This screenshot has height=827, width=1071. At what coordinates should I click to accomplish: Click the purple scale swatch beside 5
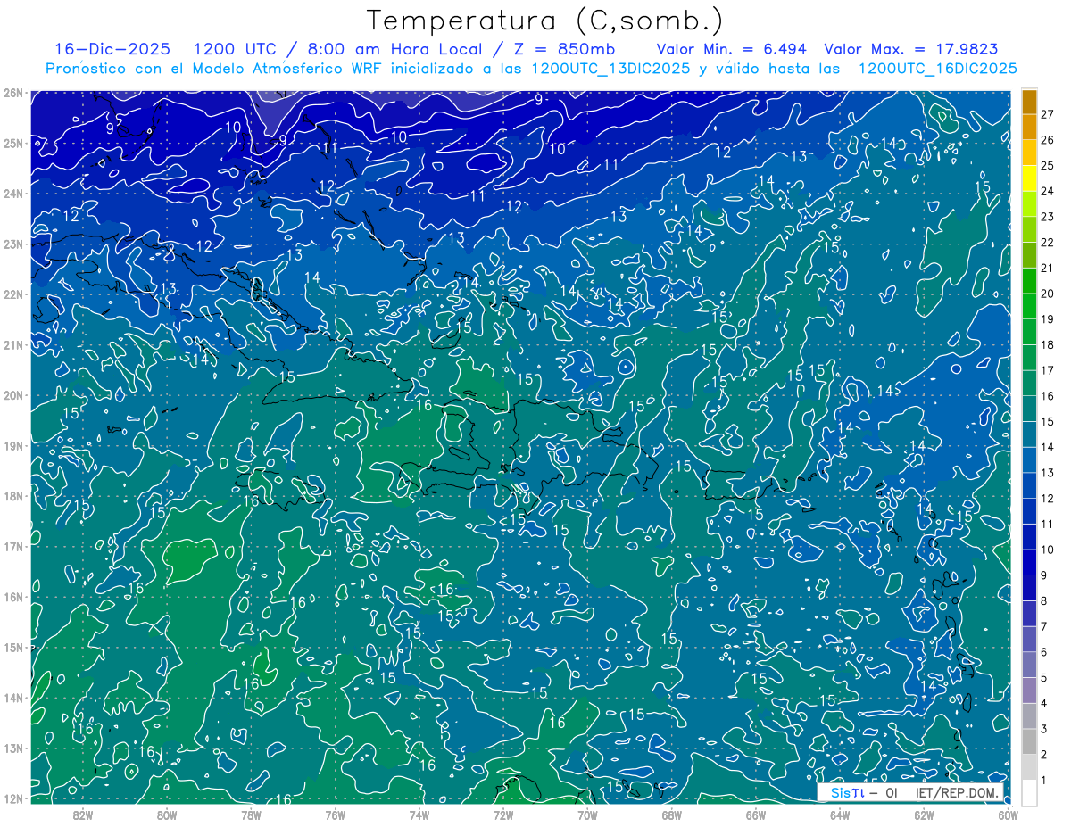1029,690
